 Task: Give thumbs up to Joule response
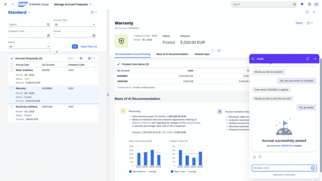(255, 157)
